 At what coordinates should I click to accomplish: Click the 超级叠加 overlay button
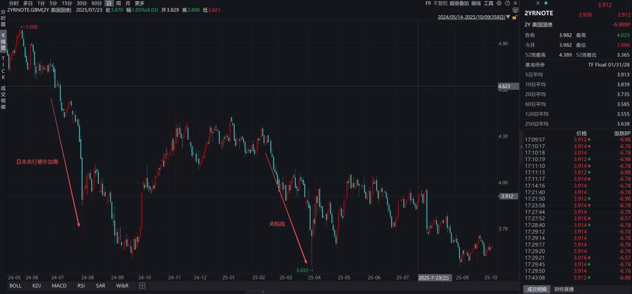point(459,3)
